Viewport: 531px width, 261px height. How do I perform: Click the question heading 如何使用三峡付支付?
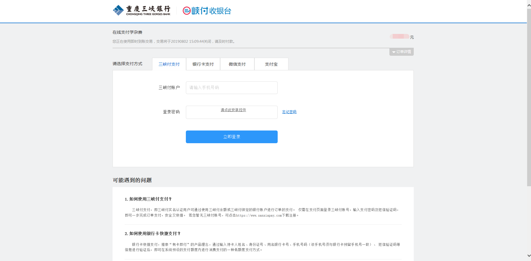148,199
